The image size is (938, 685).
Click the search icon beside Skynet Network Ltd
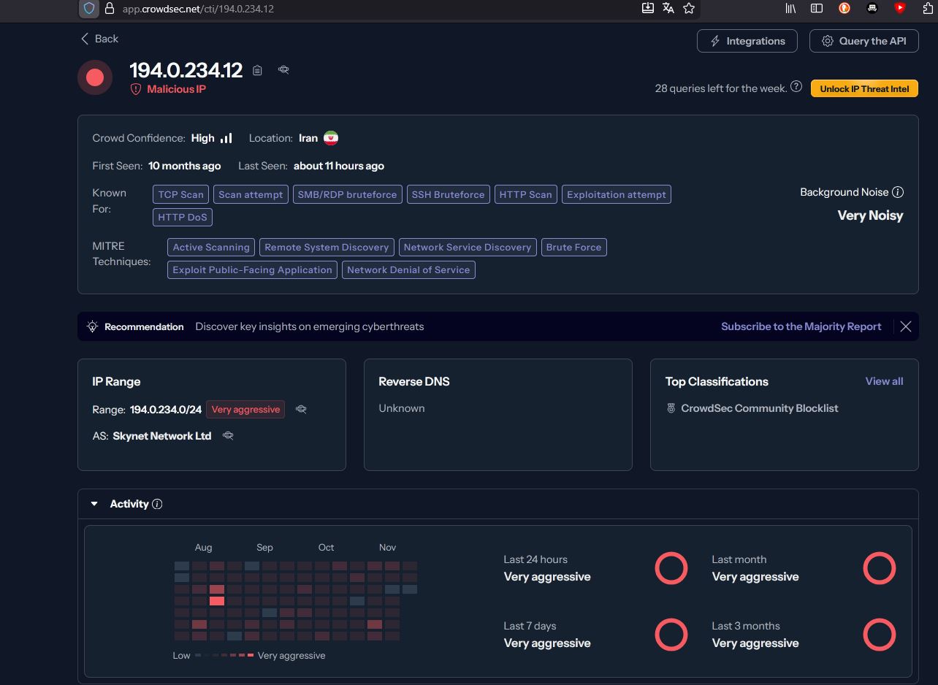click(228, 436)
